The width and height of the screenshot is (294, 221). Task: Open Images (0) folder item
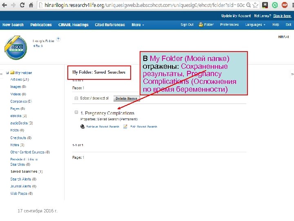[18, 87]
